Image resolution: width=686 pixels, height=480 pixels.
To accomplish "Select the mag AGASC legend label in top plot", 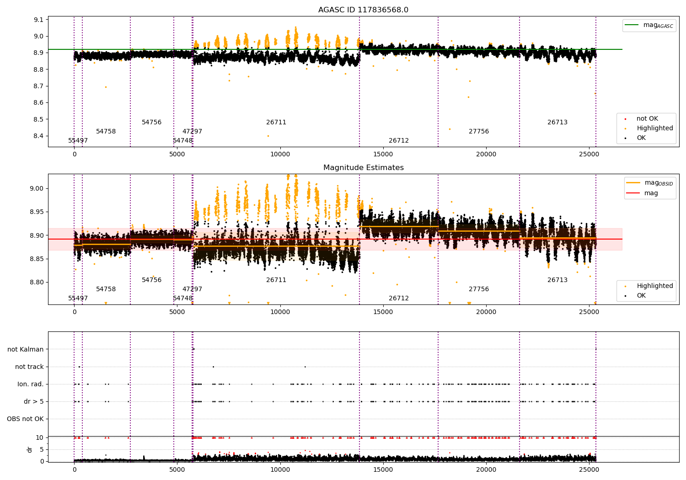I will 658,25.
